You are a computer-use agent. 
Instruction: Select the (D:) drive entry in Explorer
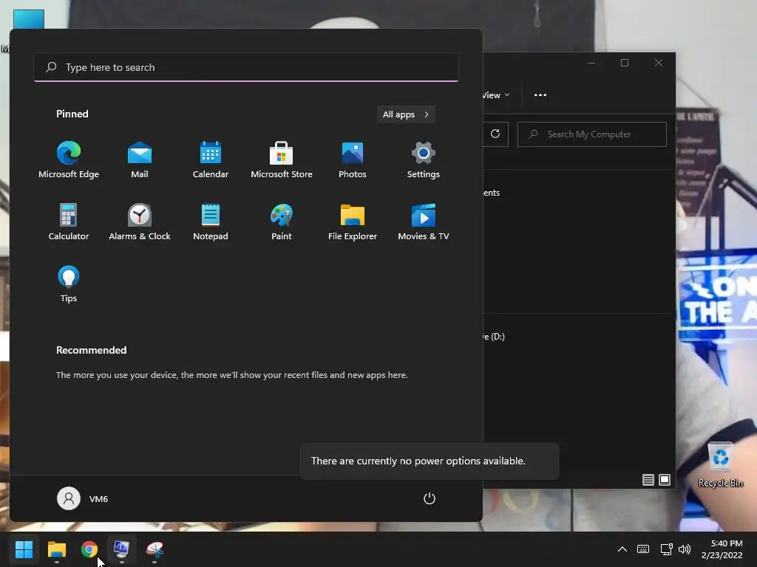(494, 337)
